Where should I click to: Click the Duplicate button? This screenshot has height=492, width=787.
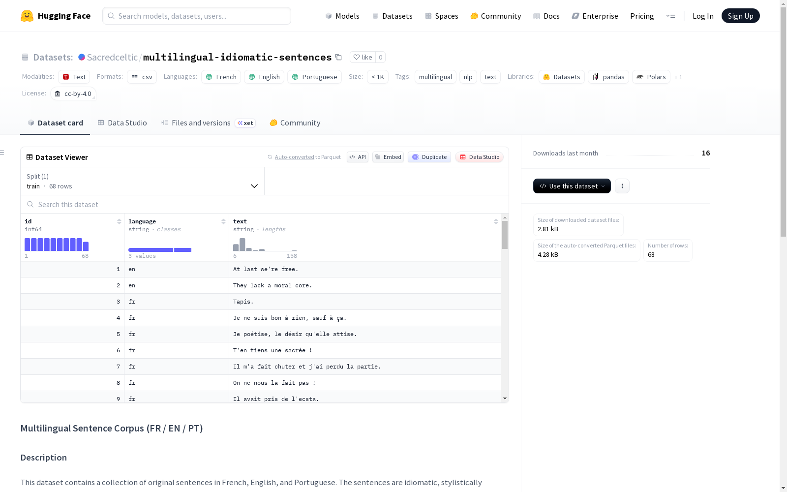point(429,157)
